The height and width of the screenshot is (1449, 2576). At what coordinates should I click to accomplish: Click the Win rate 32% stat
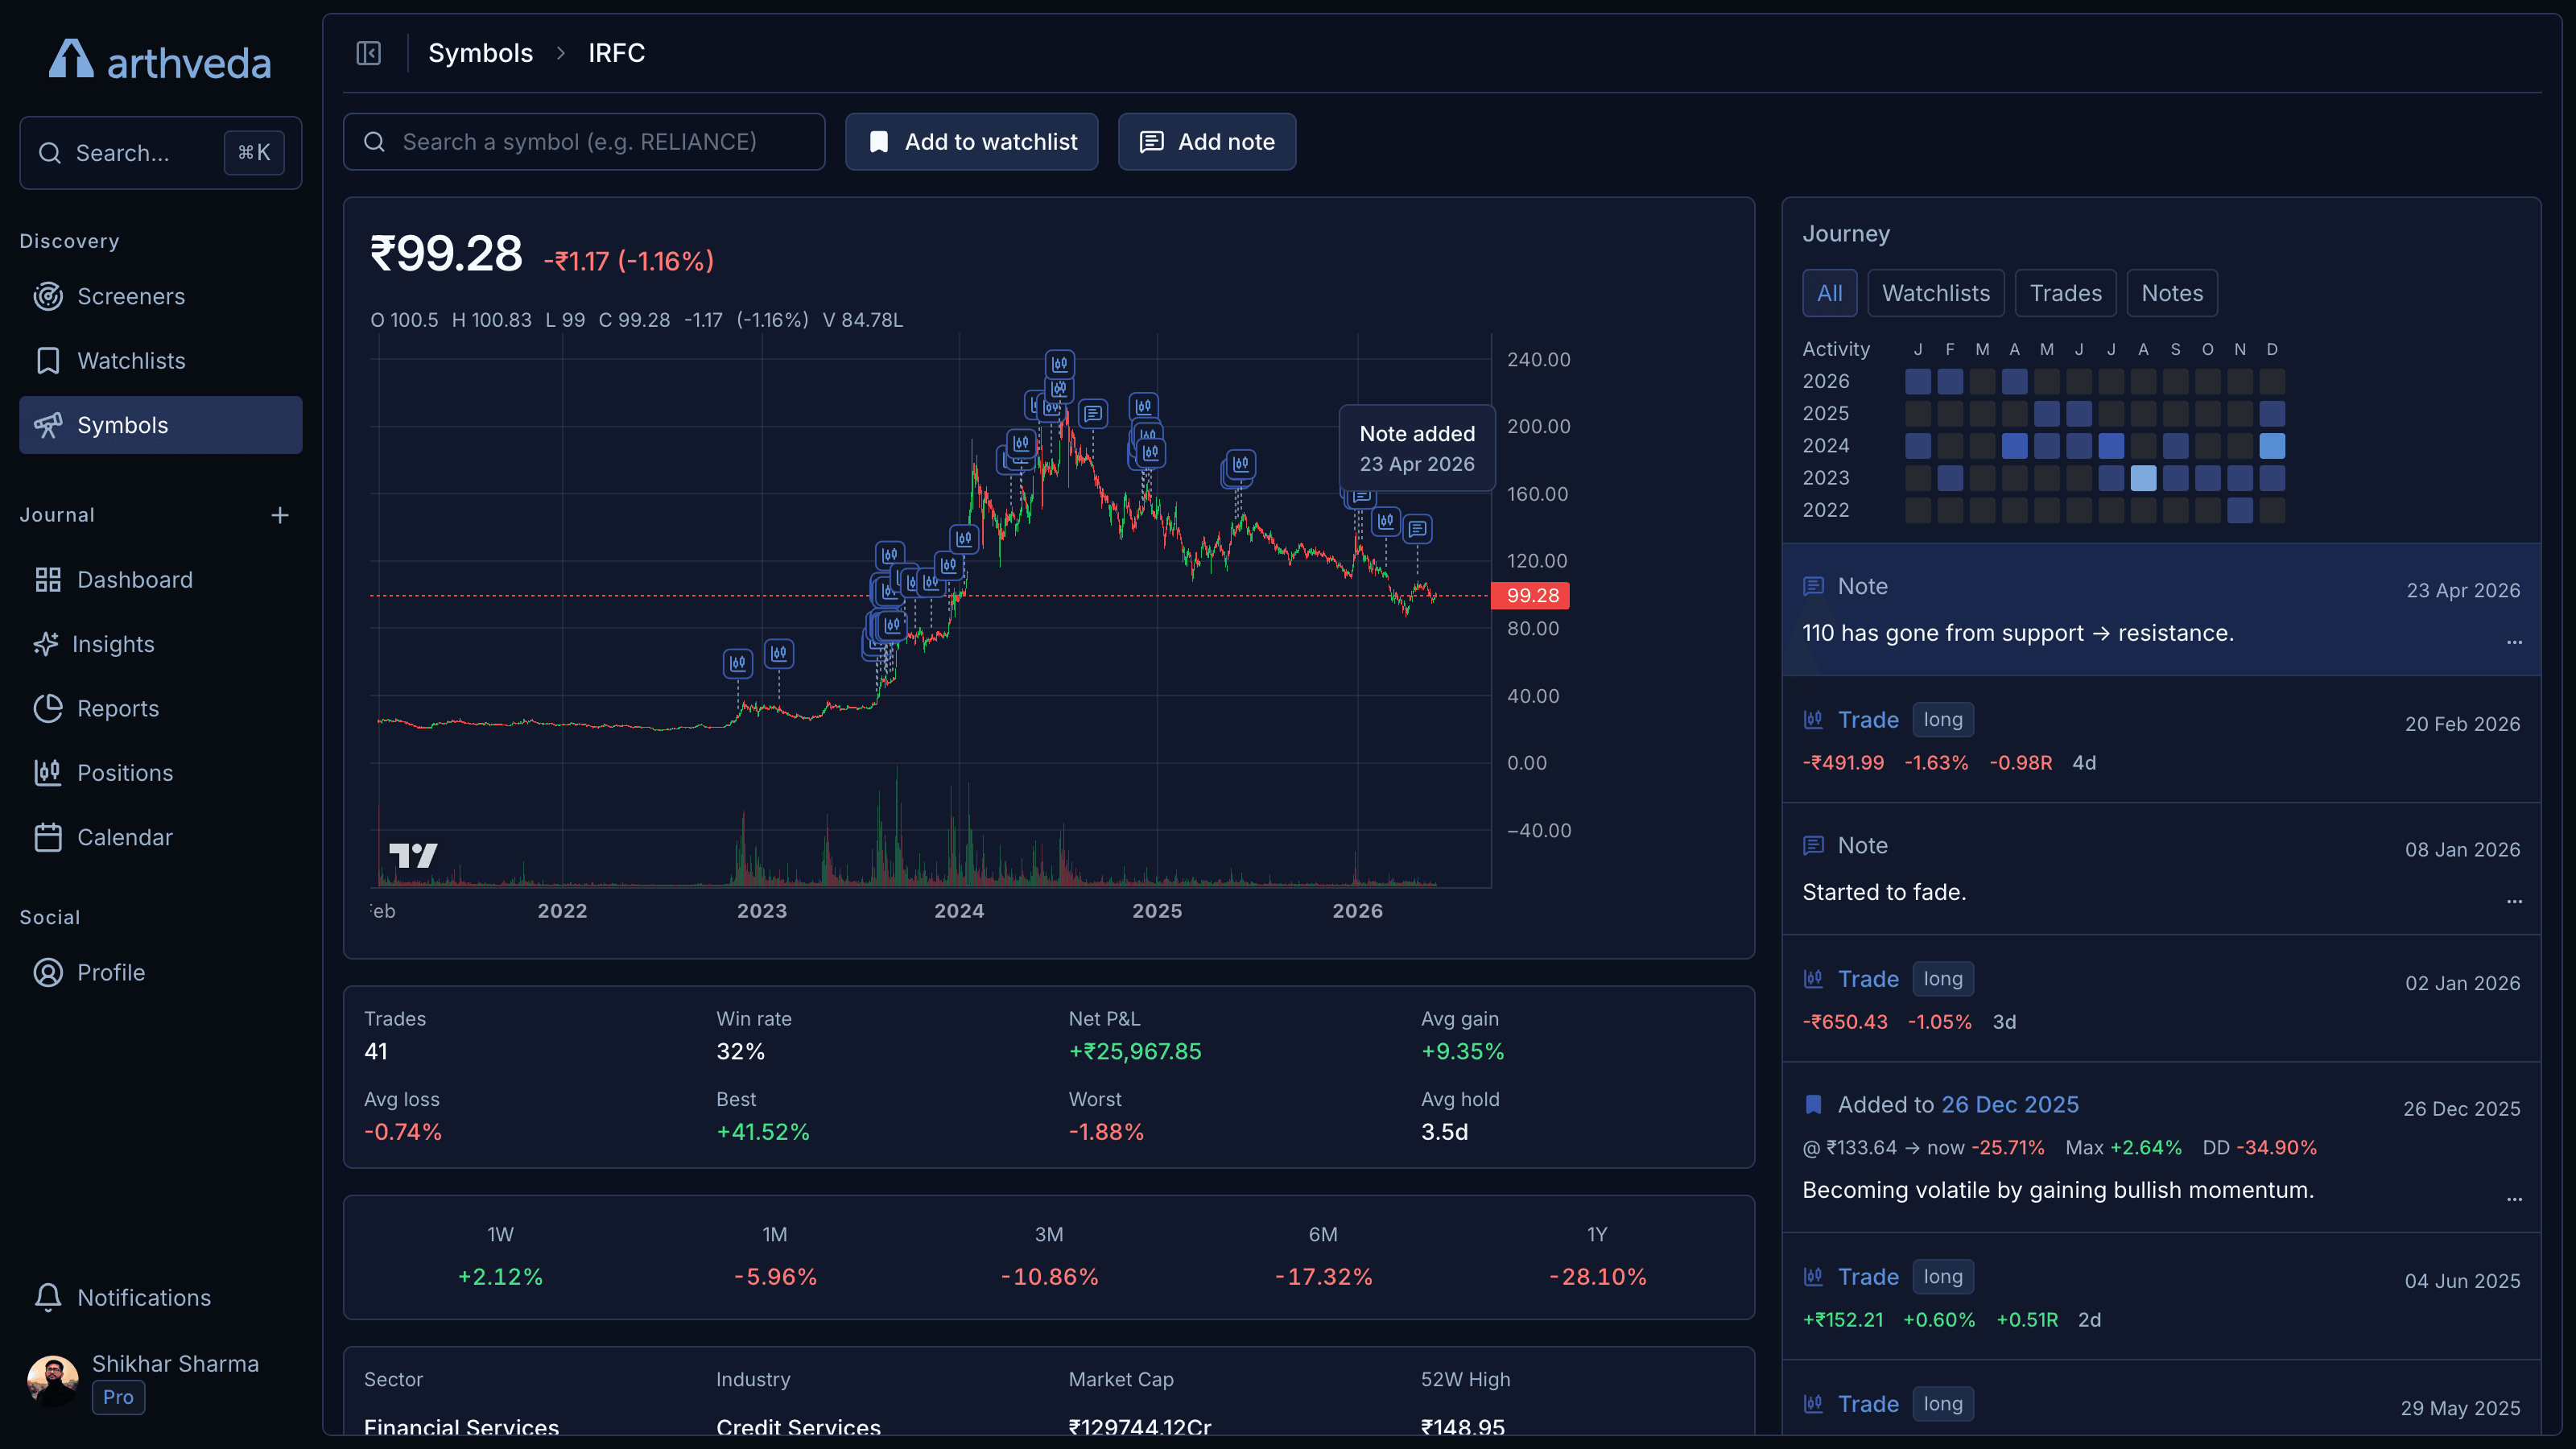(740, 1051)
